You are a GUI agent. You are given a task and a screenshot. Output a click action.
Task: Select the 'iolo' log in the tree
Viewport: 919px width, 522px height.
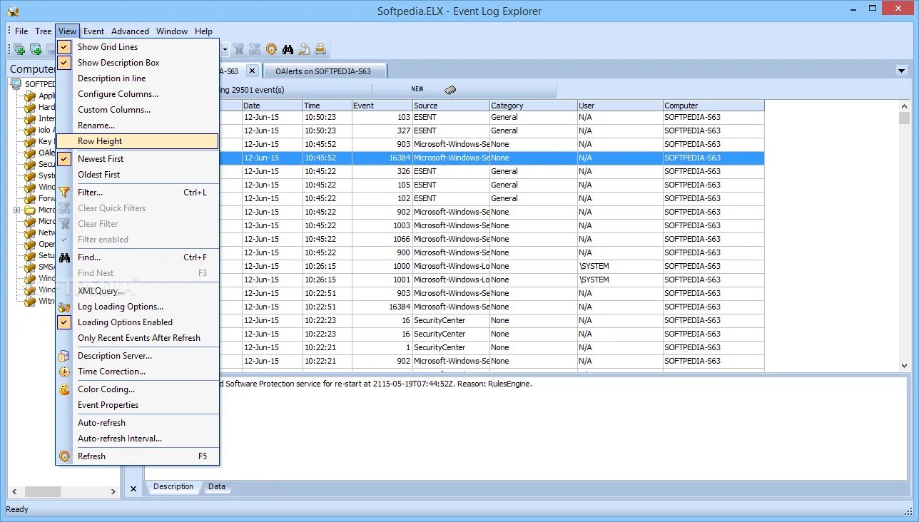tap(46, 130)
